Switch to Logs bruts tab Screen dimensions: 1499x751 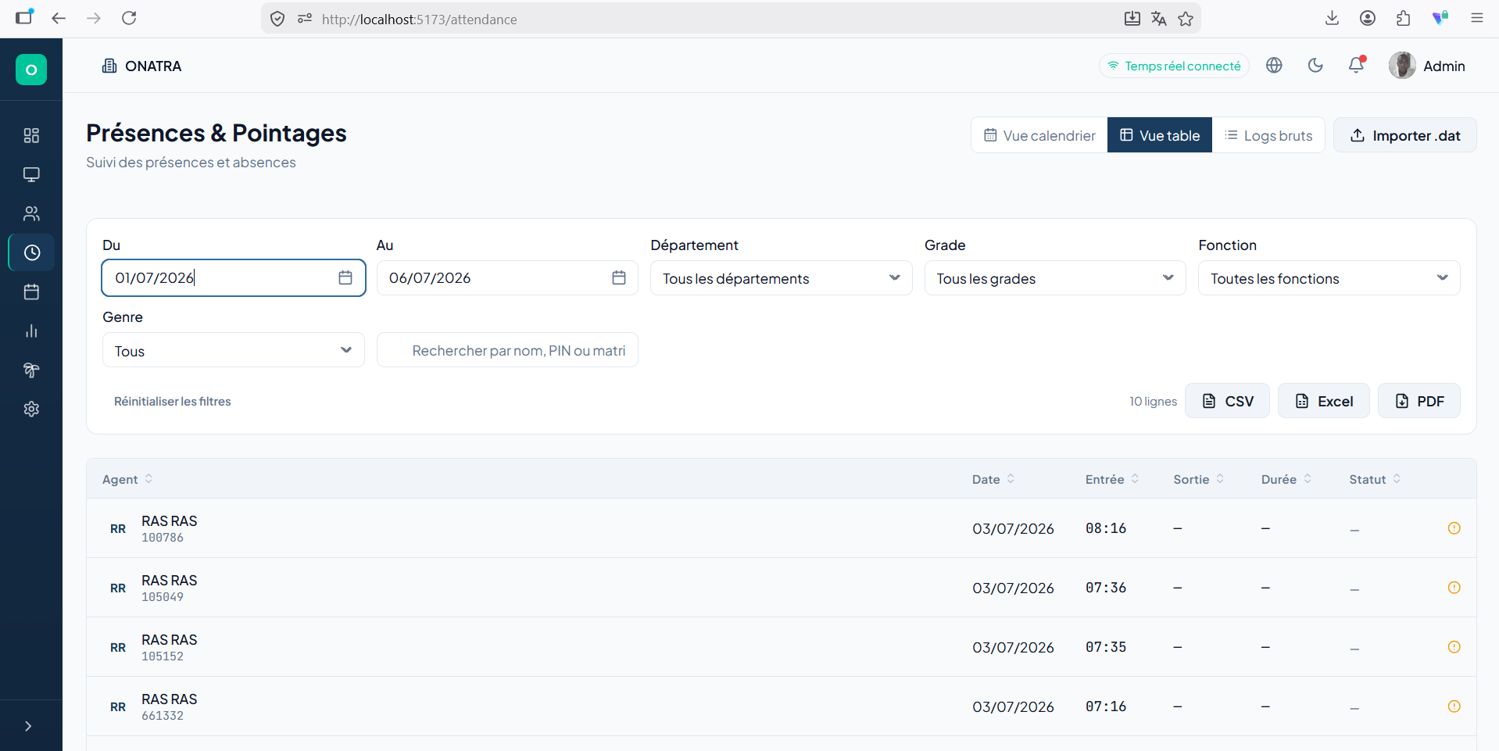coord(1268,135)
